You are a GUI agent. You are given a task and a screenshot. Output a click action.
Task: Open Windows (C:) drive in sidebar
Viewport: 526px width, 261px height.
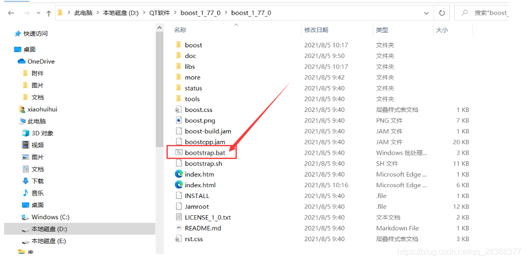pos(50,217)
